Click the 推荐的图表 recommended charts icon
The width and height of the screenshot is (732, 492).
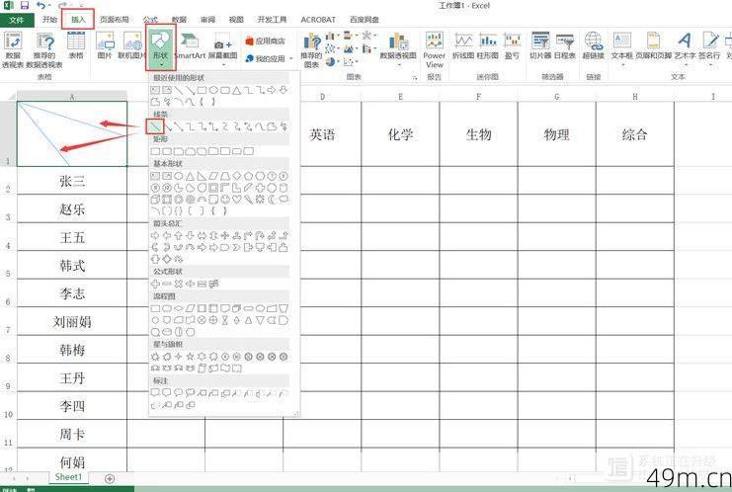tap(311, 46)
